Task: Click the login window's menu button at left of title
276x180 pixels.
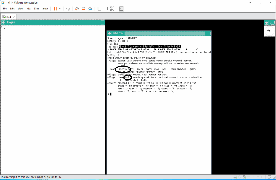Action: (3, 22)
